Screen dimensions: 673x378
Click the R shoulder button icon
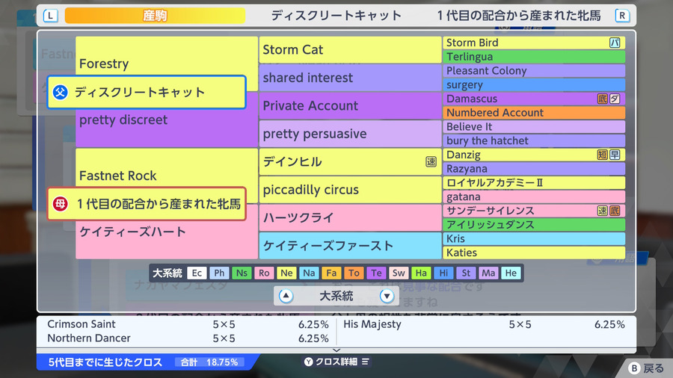coord(622,16)
